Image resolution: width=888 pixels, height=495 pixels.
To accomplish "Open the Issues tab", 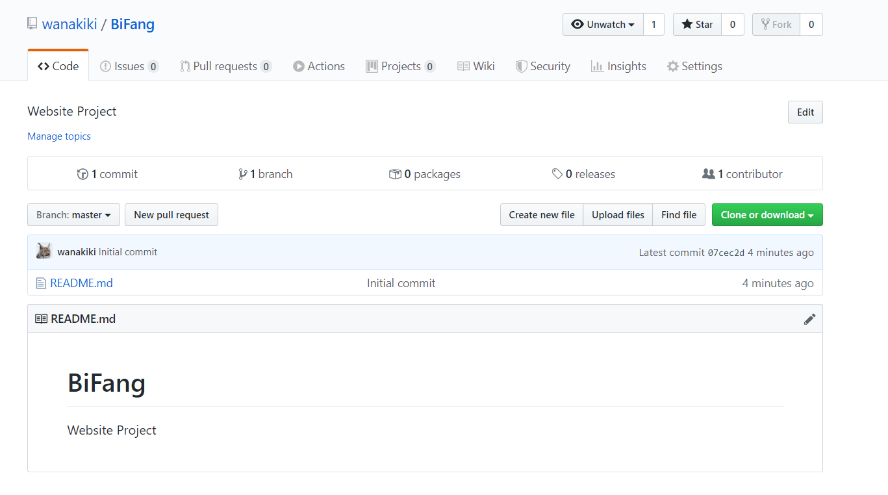I will pyautogui.click(x=129, y=66).
